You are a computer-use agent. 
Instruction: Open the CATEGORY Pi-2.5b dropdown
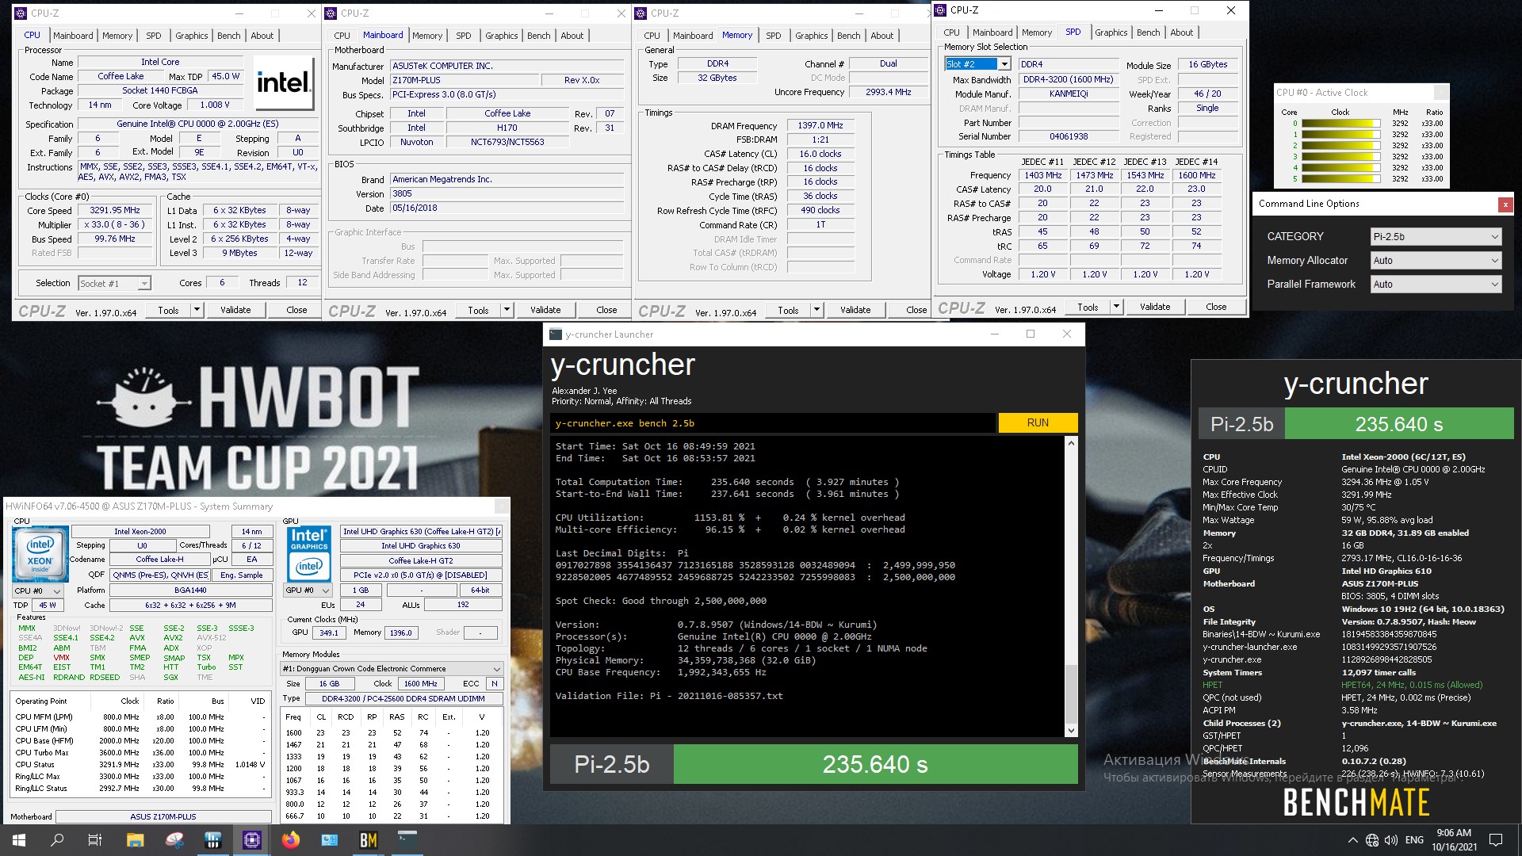tap(1436, 236)
